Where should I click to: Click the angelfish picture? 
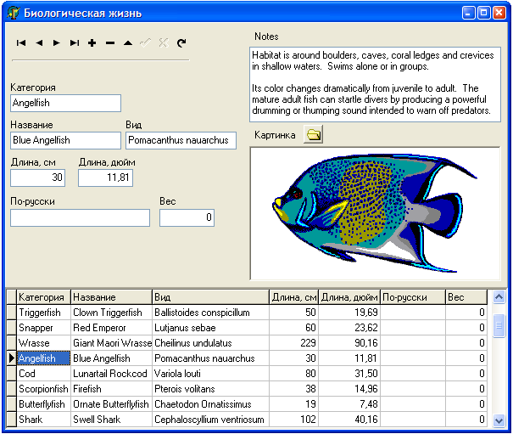pyautogui.click(x=375, y=213)
